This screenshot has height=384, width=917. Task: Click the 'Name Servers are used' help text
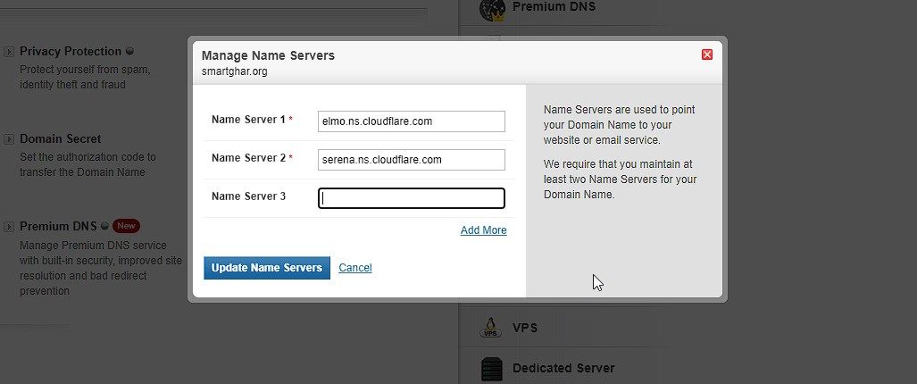(x=620, y=125)
